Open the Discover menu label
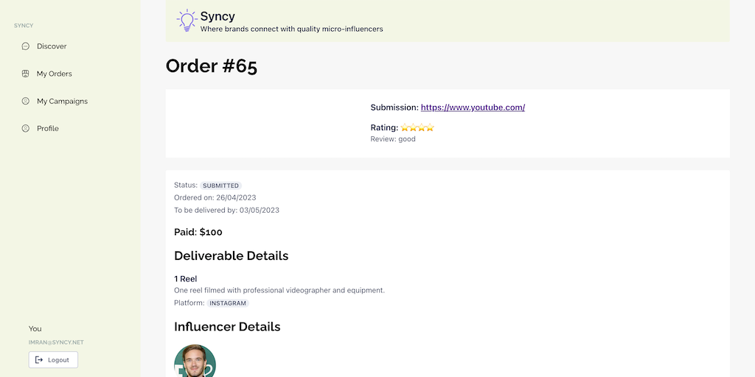Viewport: 755px width, 377px height. [52, 46]
